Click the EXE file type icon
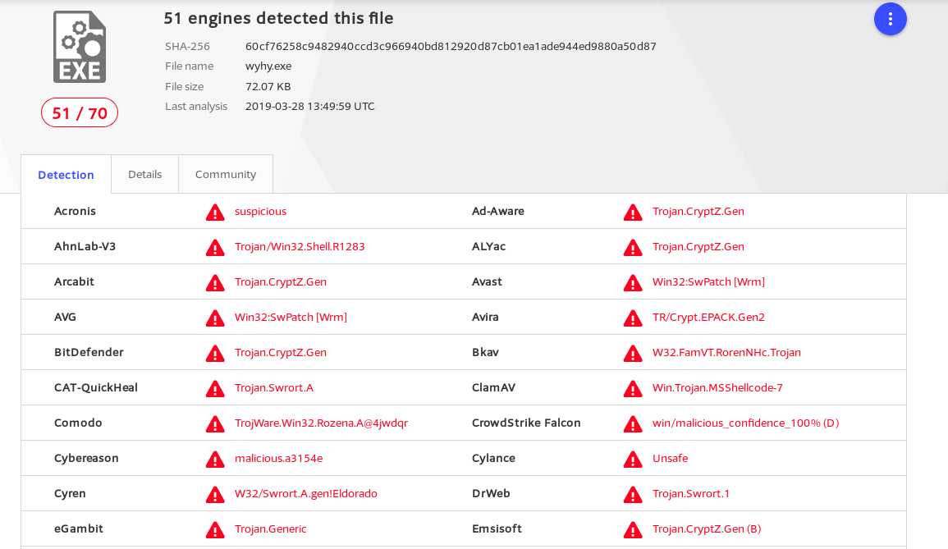This screenshot has height=549, width=948. pos(80,47)
